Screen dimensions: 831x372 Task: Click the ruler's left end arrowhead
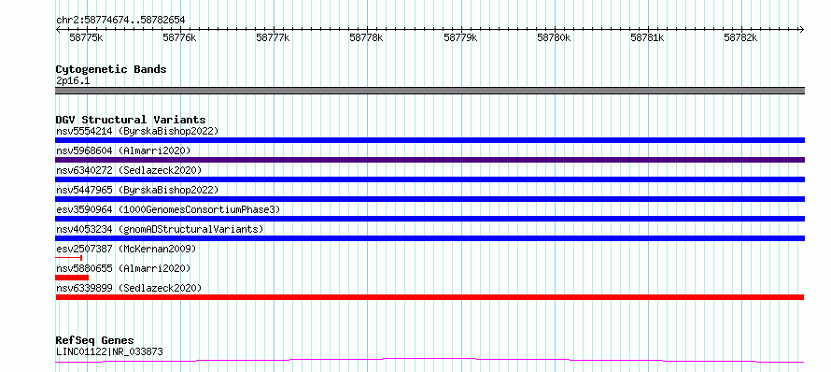click(58, 30)
